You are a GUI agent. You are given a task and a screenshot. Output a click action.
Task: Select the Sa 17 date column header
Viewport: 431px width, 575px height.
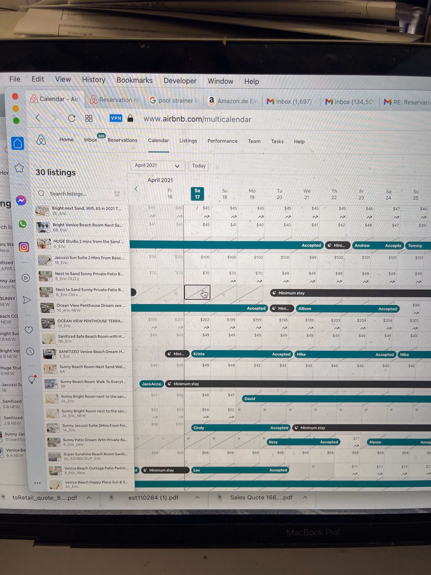pos(197,194)
